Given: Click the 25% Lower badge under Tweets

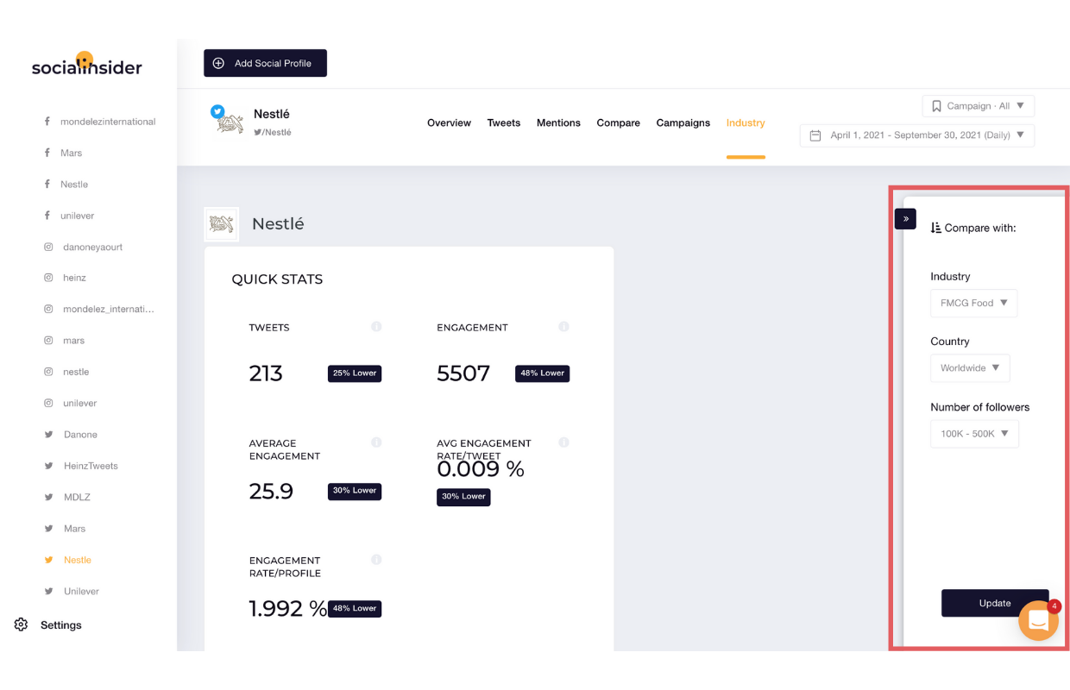Looking at the screenshot, I should coord(355,373).
